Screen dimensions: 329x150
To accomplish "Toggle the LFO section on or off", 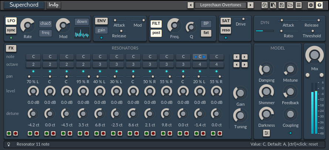I will tap(11, 21).
